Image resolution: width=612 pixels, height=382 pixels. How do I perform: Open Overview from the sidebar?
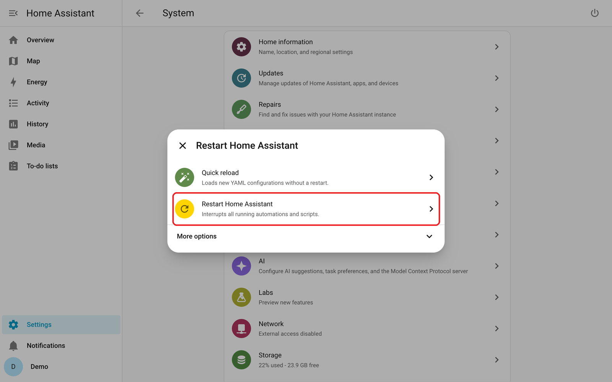point(61,40)
